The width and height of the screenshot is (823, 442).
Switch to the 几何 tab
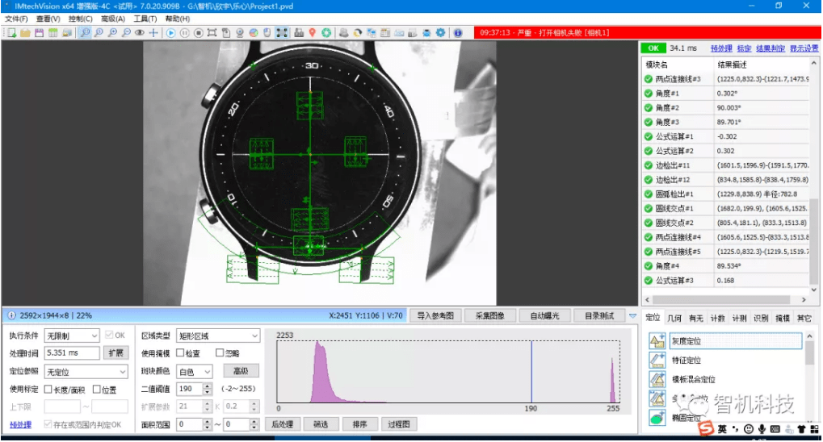click(x=674, y=319)
